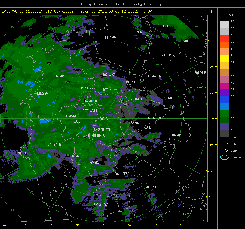245x229 pixels.
Task: Click the BADAMI city label
Action: [x=108, y=90]
